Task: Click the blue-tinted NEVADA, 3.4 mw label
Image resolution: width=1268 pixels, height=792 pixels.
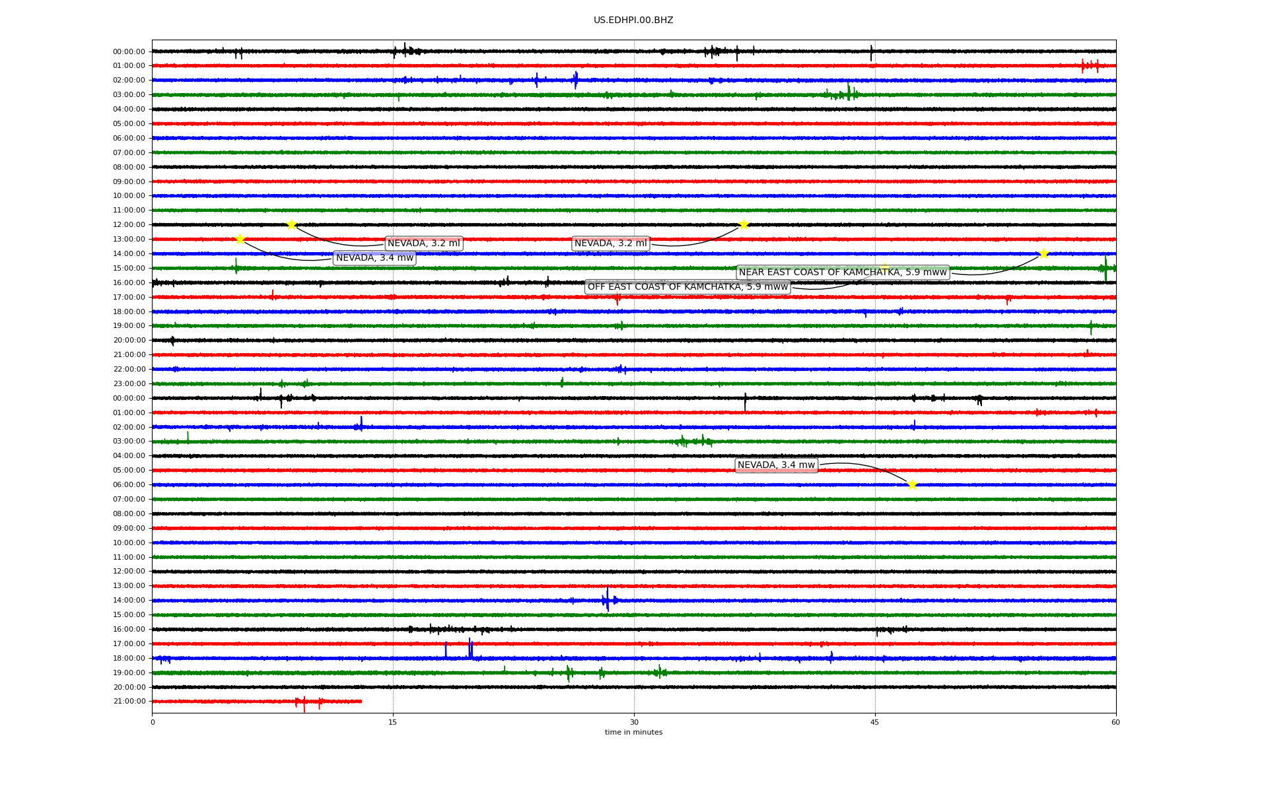Action: (374, 258)
